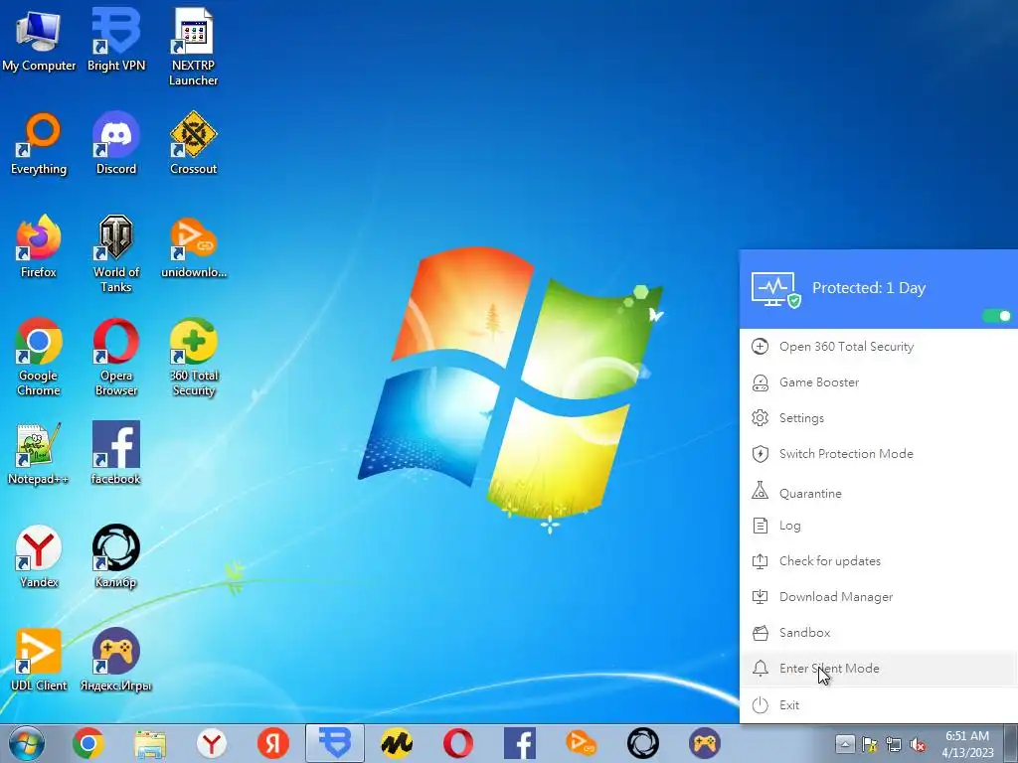Select the Bright VPN desktop shortcut

pos(116,40)
